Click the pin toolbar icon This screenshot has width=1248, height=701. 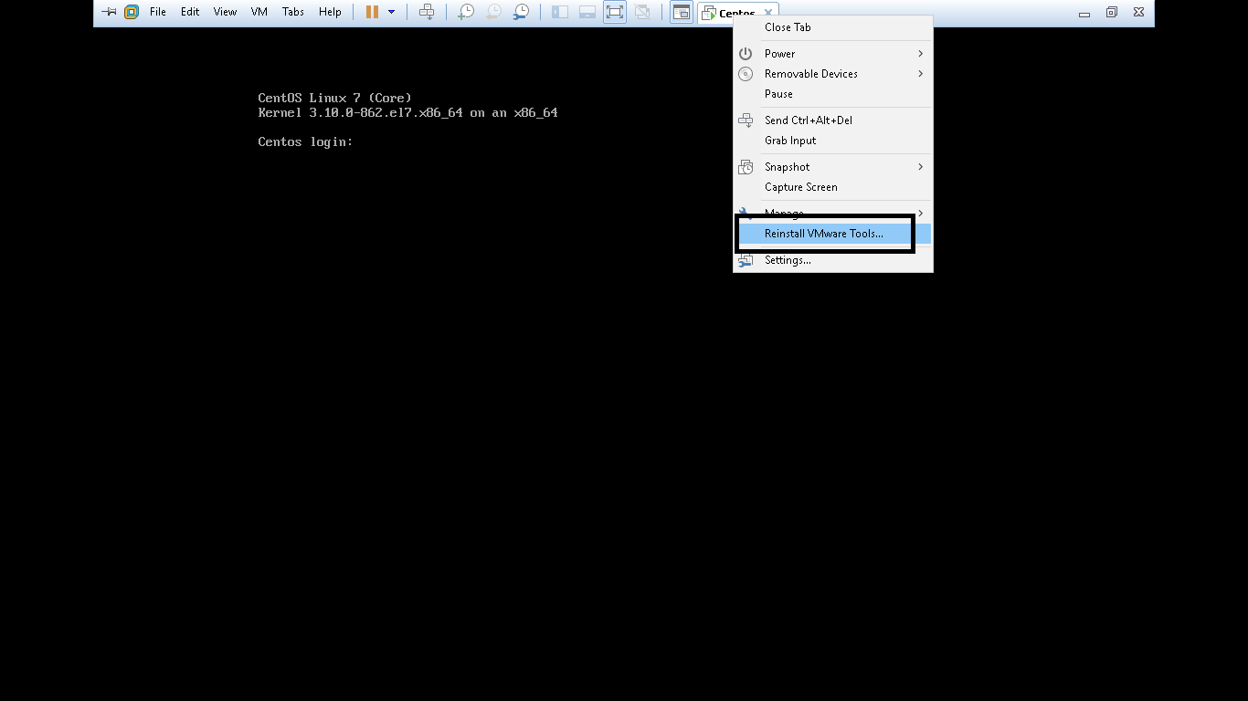click(x=109, y=12)
